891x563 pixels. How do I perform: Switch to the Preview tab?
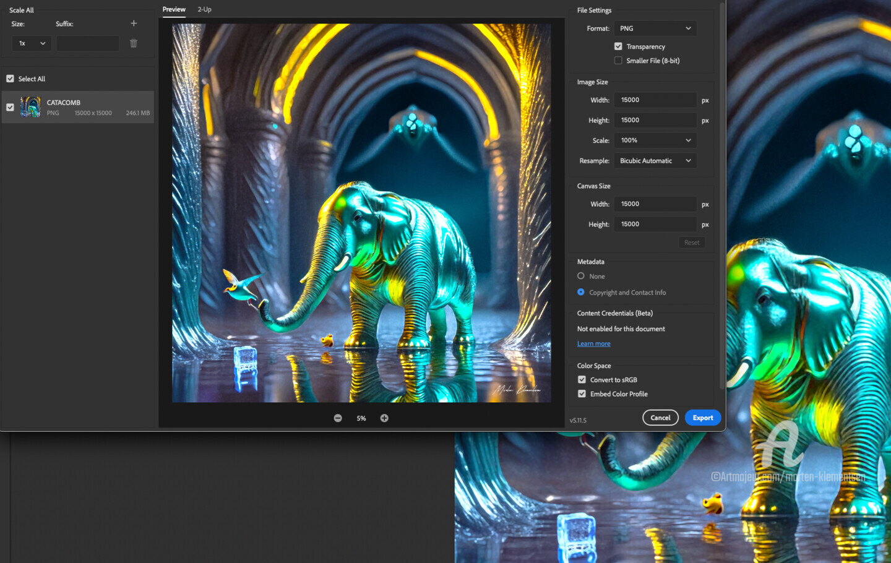(x=174, y=9)
